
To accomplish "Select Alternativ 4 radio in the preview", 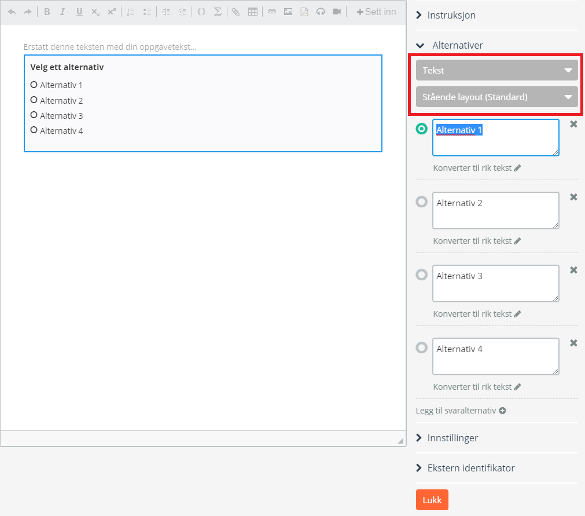I will [34, 130].
